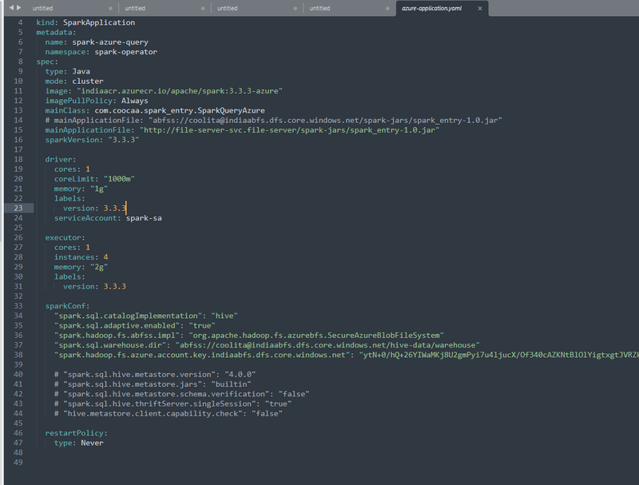Image resolution: width=639 pixels, height=485 pixels.
Task: Open the fourth untitled tab, beside azure-application.yaml
Action: pos(319,8)
